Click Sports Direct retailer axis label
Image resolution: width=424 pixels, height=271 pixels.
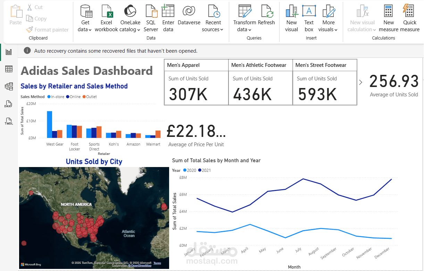pos(94,147)
